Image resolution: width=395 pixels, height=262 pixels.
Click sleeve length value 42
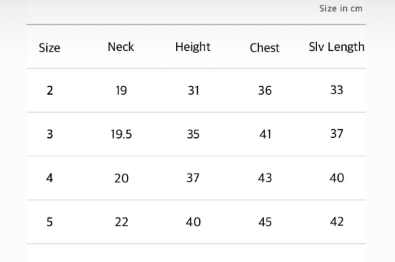[336, 222]
